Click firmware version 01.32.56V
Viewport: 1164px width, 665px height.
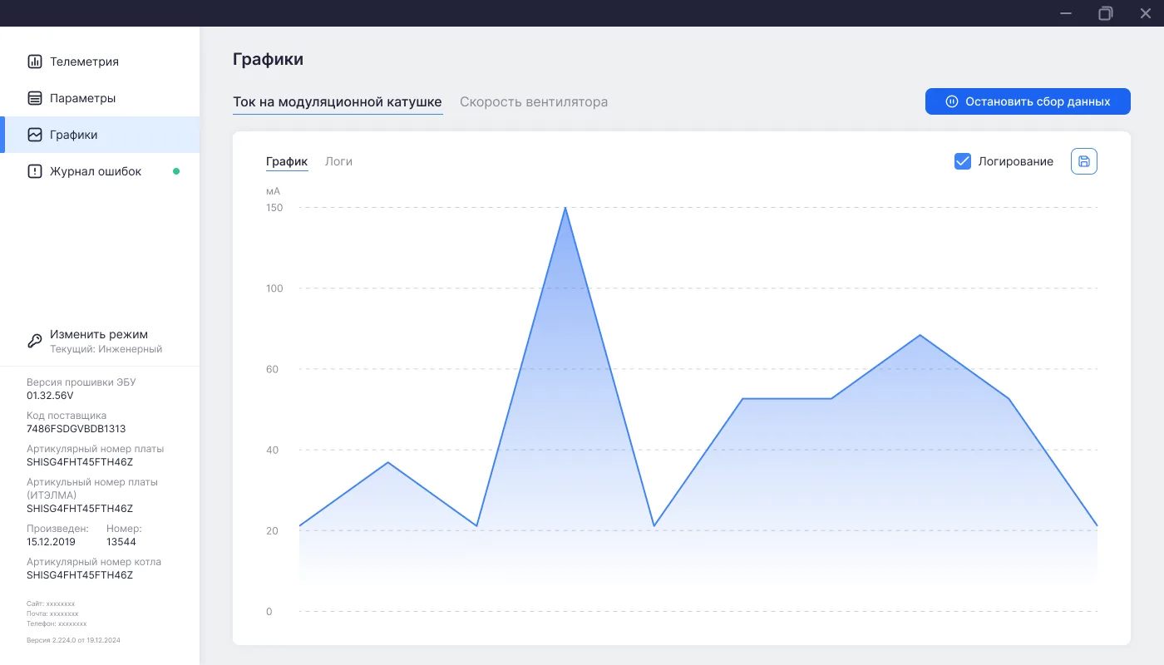tap(50, 396)
